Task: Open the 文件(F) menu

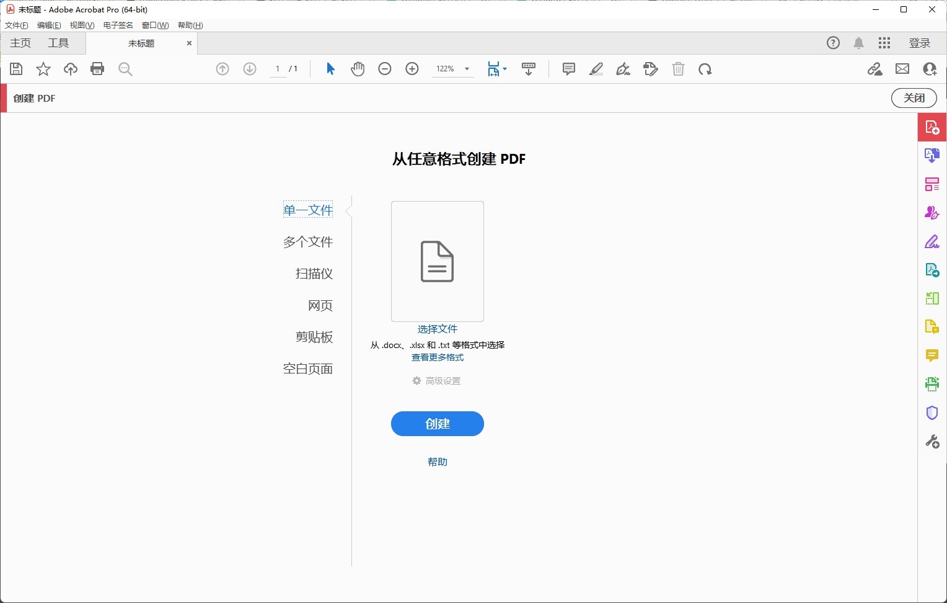Action: [x=17, y=25]
